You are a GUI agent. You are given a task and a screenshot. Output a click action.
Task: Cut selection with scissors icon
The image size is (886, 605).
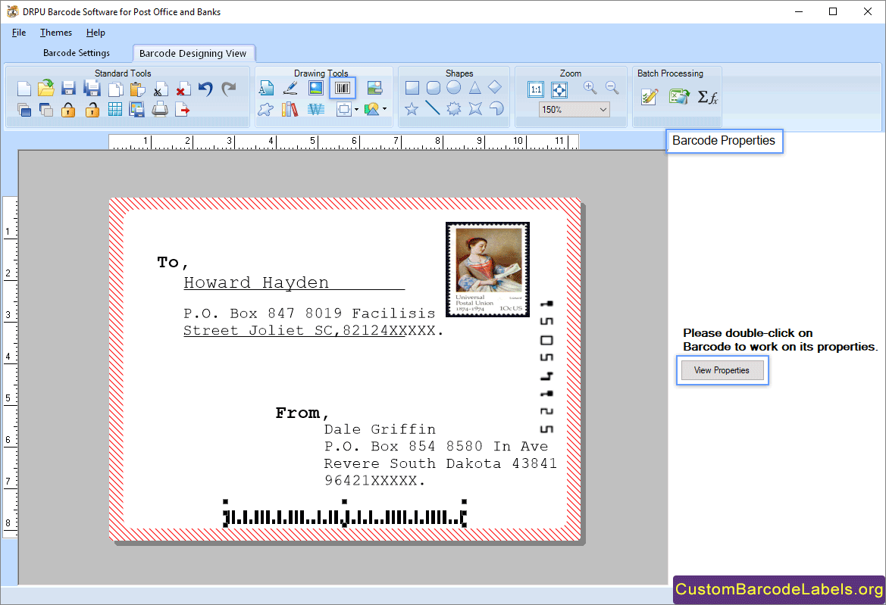click(x=161, y=90)
